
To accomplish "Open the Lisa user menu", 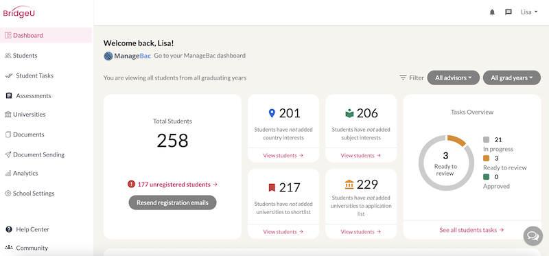I will [529, 12].
